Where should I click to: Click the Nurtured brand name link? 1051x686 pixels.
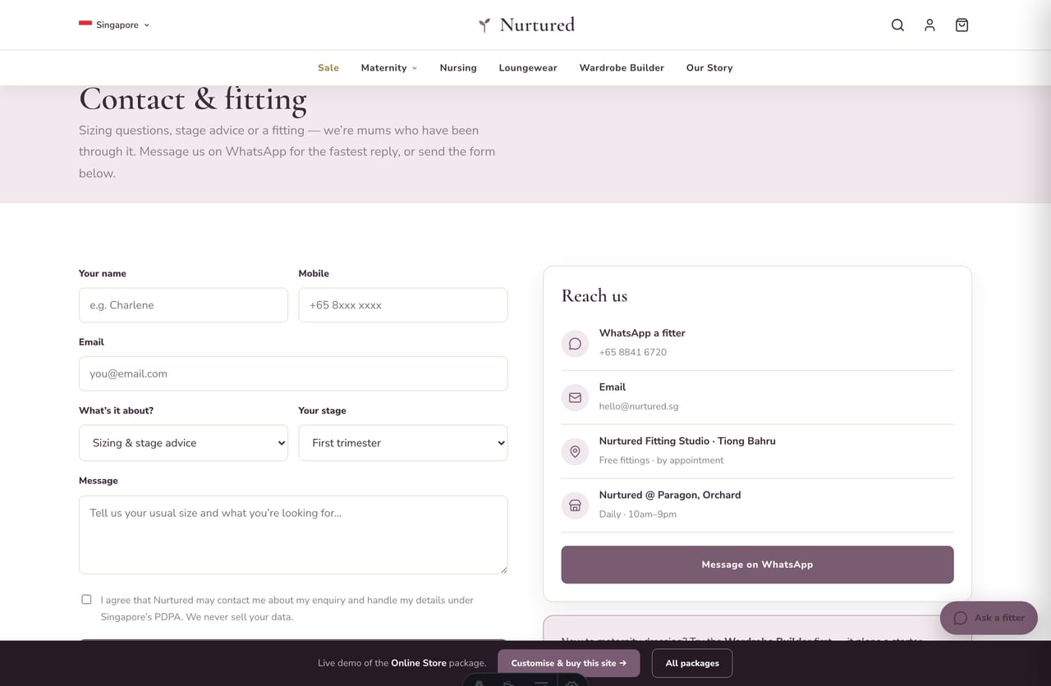pos(537,25)
